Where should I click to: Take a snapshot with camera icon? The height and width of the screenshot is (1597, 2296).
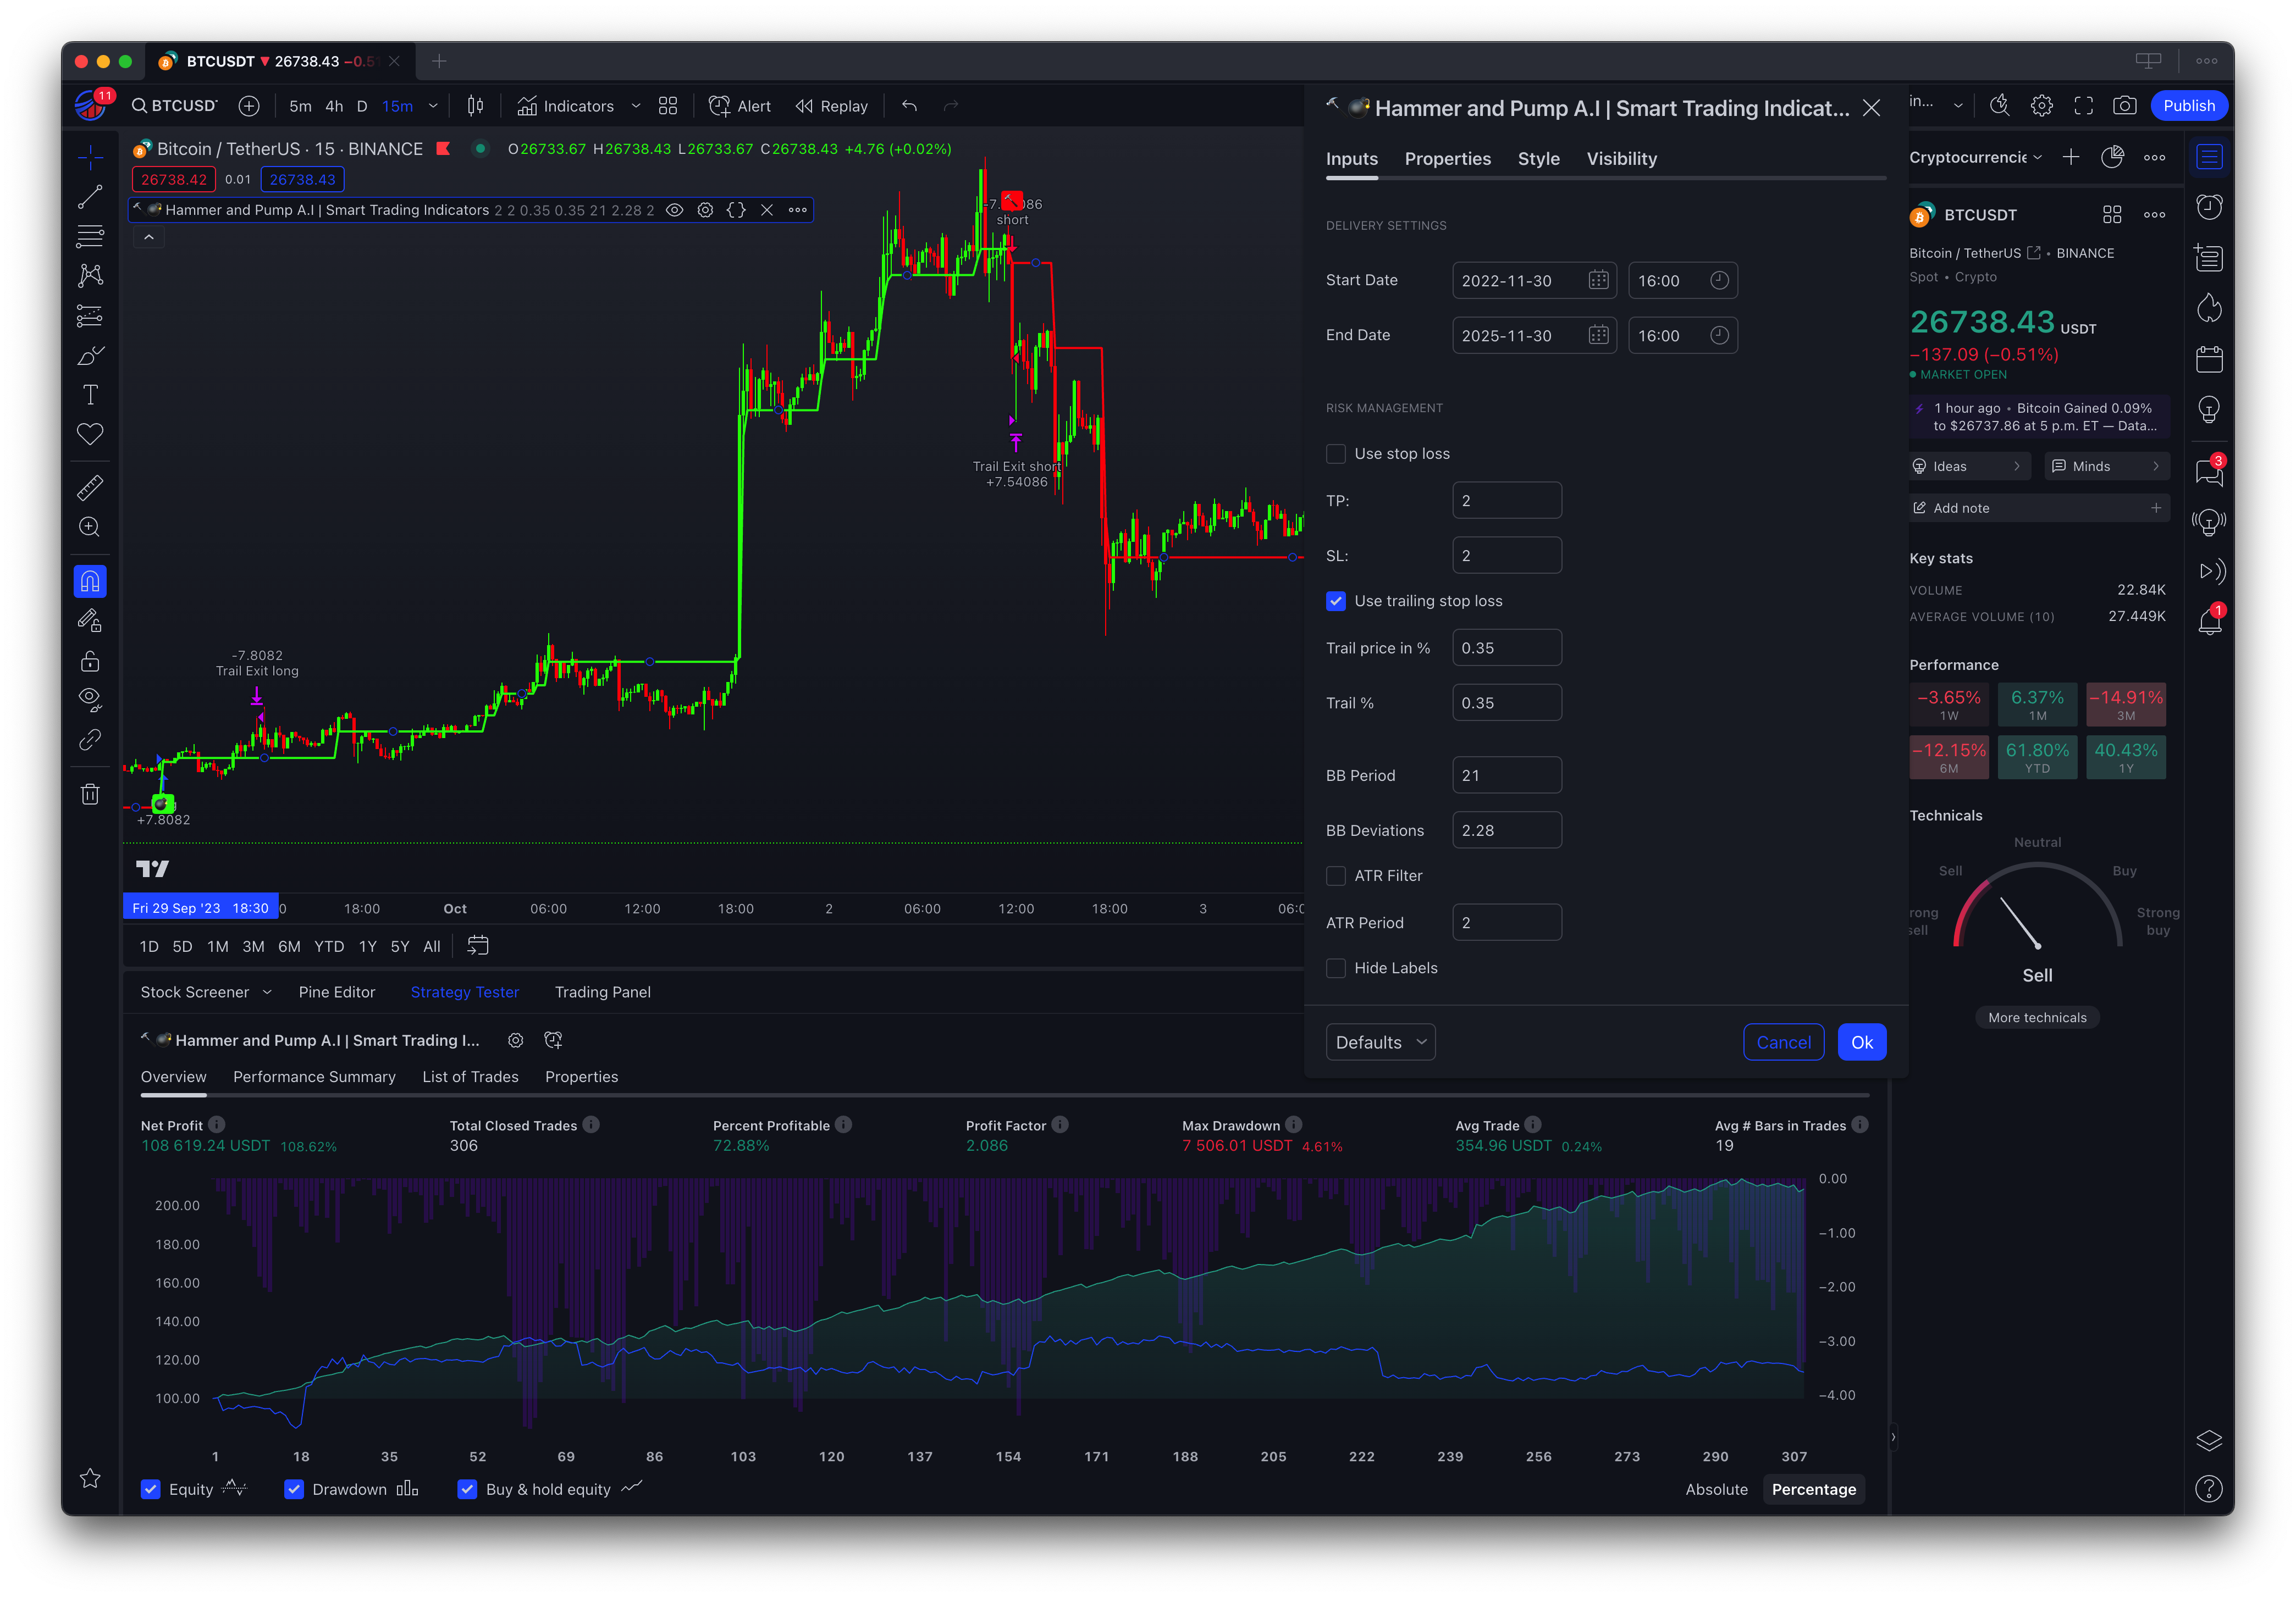[x=2125, y=106]
